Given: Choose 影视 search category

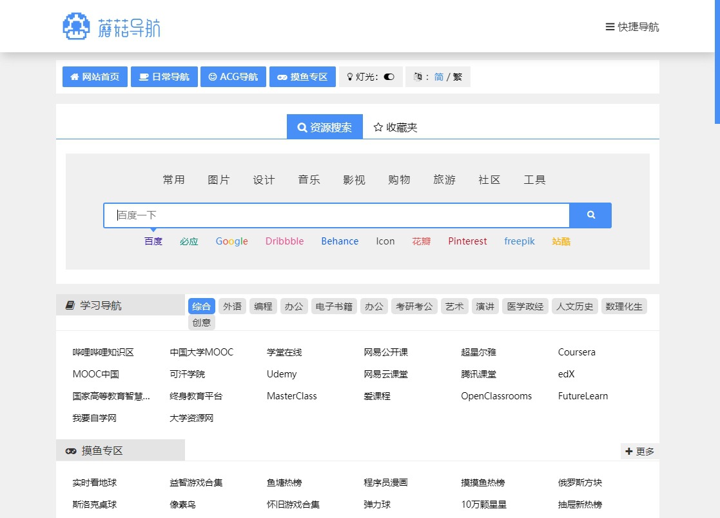Looking at the screenshot, I should 354,180.
